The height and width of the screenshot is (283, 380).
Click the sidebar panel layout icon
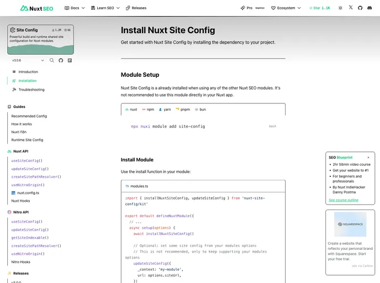pyautogui.click(x=70, y=60)
